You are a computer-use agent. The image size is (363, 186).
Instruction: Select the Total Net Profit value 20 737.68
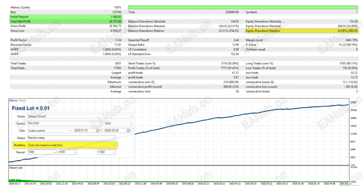[115, 21]
